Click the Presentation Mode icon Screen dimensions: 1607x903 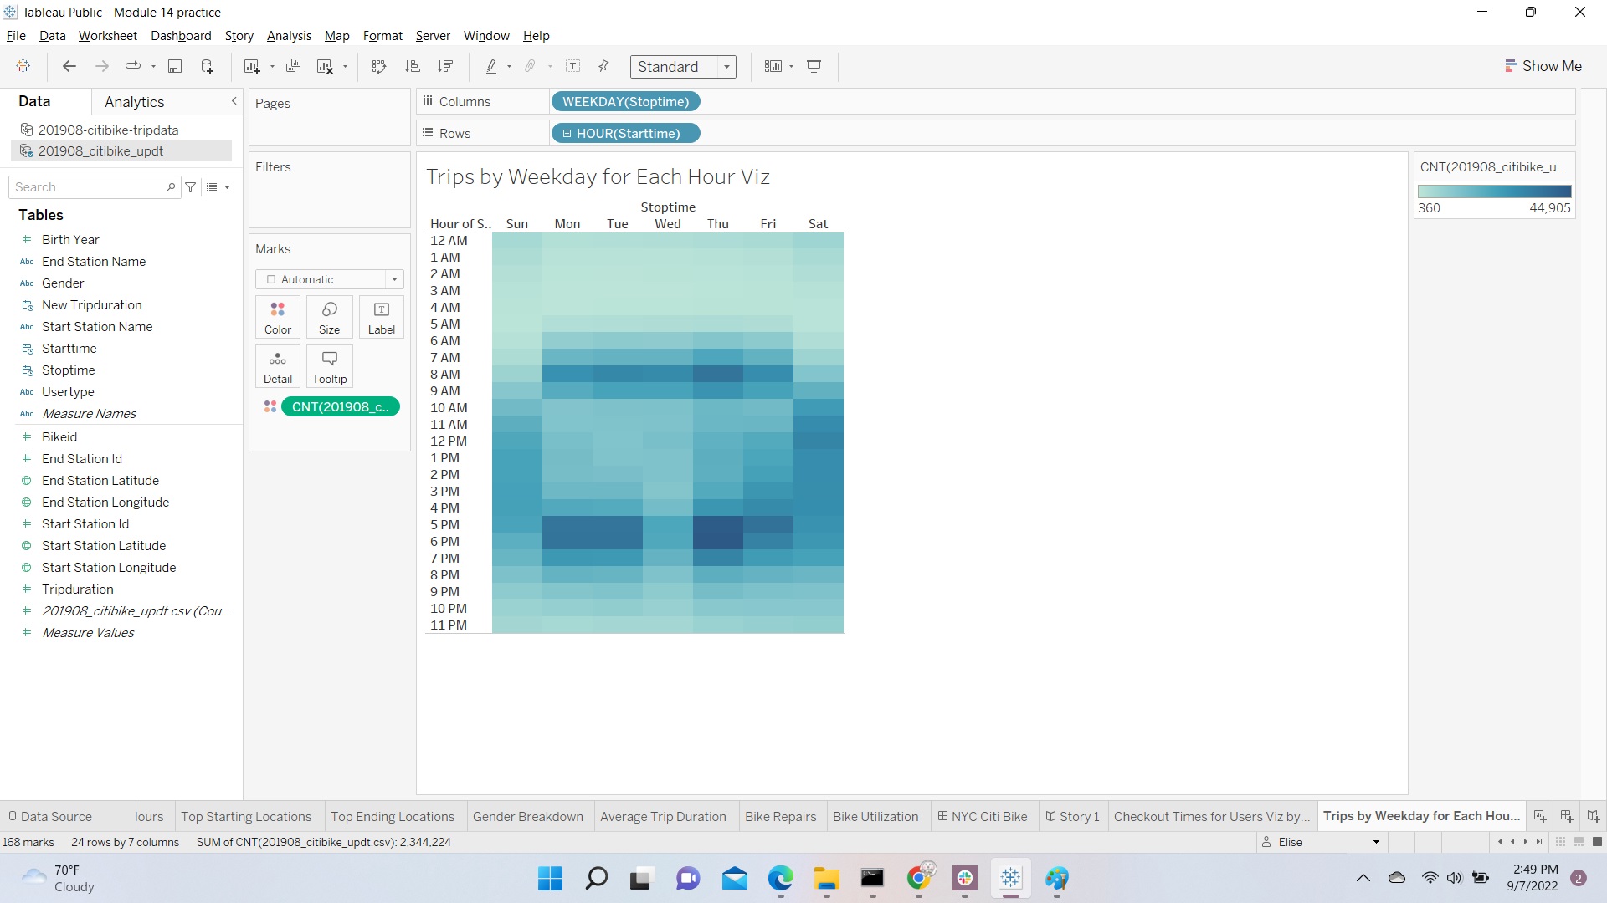pyautogui.click(x=814, y=66)
